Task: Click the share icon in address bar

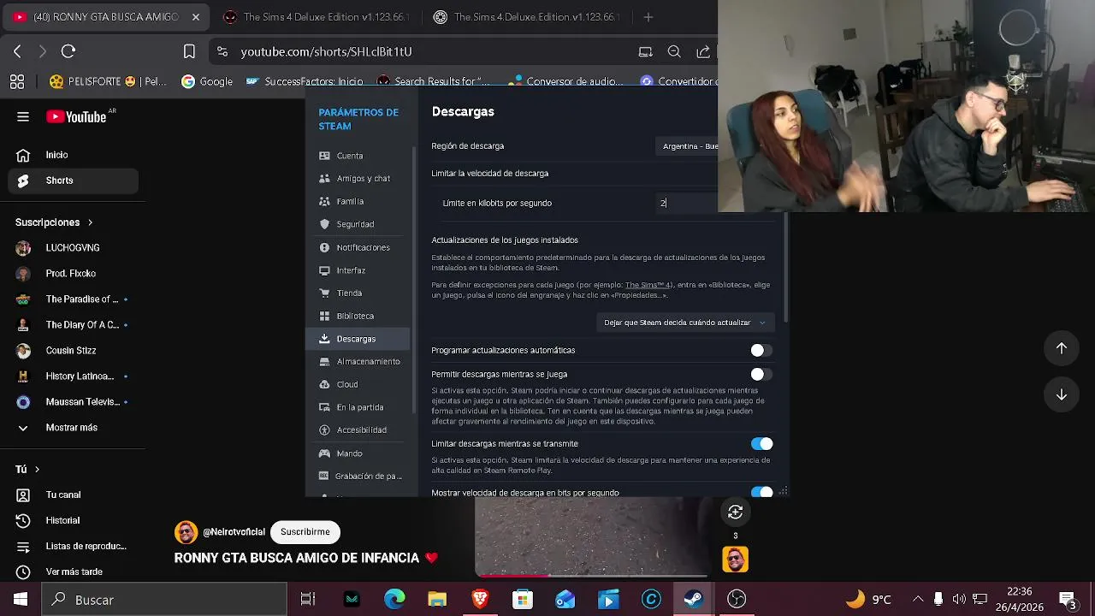Action: point(703,51)
